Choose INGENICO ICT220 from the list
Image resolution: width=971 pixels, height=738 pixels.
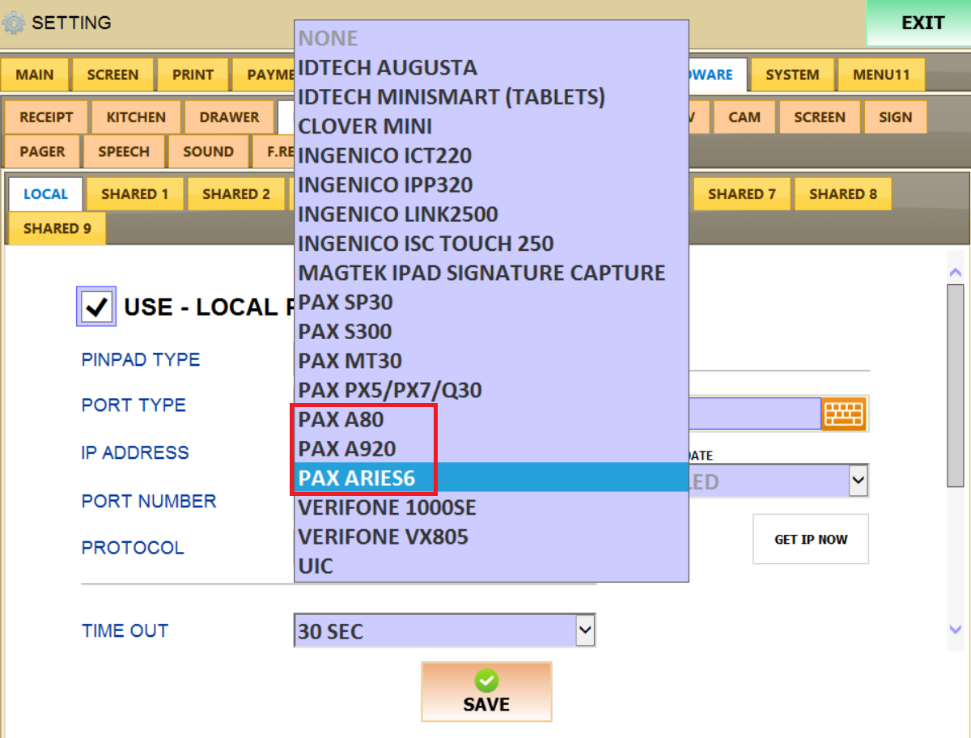[491, 155]
